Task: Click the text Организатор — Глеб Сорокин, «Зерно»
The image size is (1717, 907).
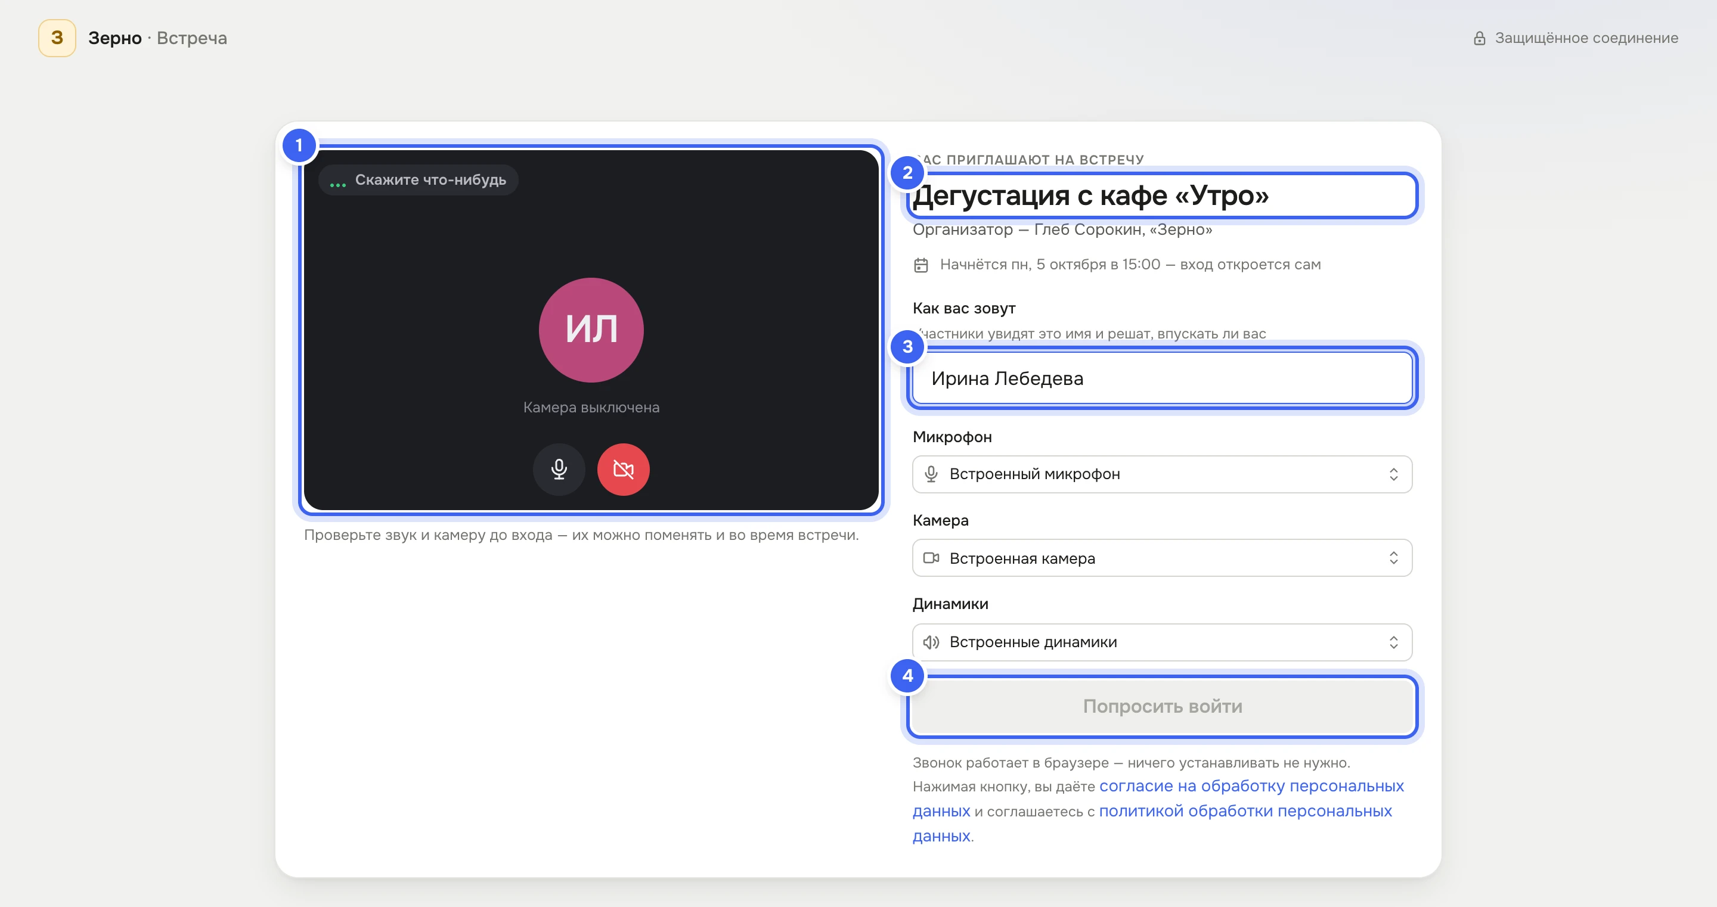Action: click(x=1062, y=230)
